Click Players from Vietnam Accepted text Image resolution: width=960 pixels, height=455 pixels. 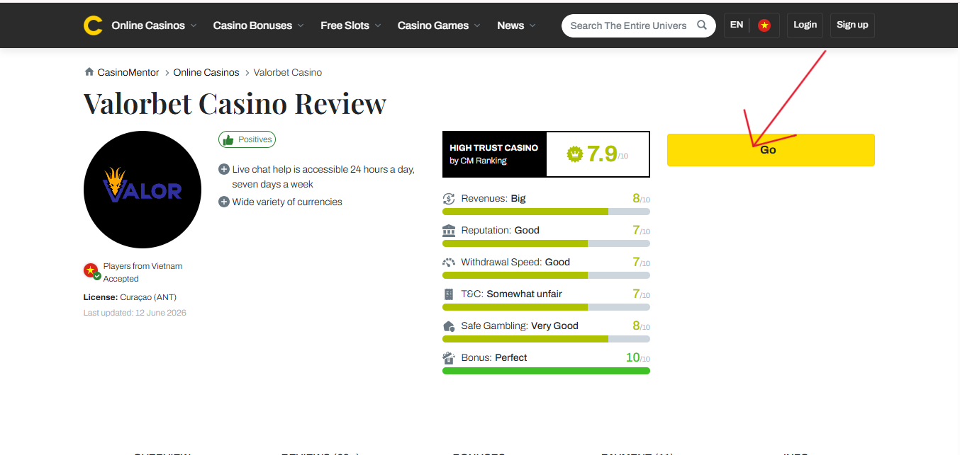click(x=143, y=272)
